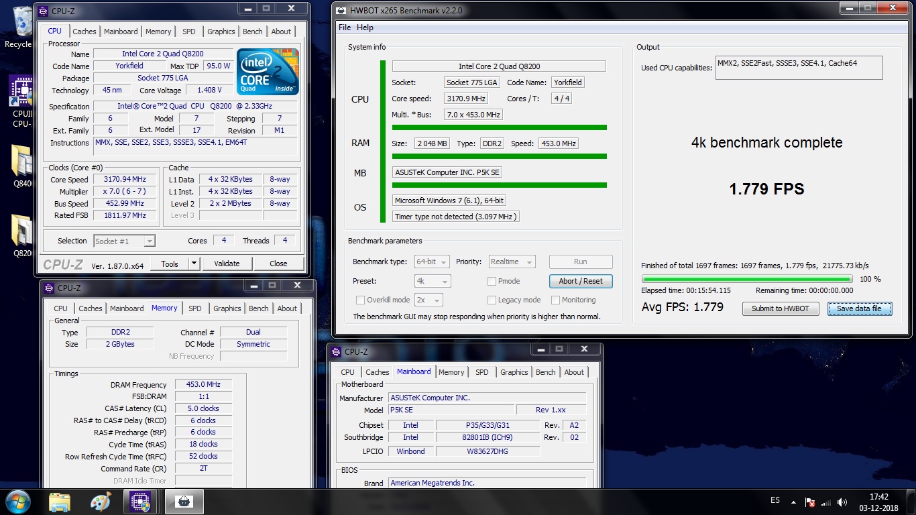Open About tab in the top CPU-Z window
The image size is (916, 515).
click(x=281, y=32)
